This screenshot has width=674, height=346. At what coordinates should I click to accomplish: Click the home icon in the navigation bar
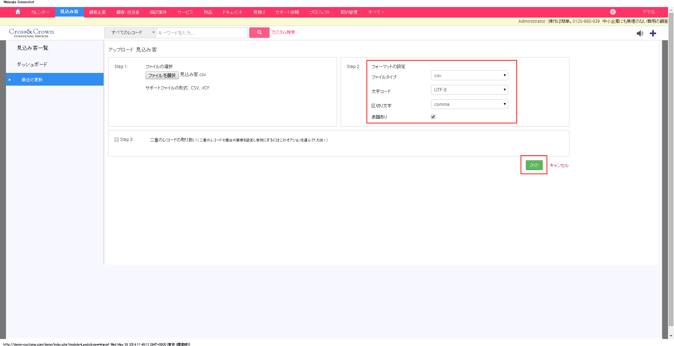[18, 12]
